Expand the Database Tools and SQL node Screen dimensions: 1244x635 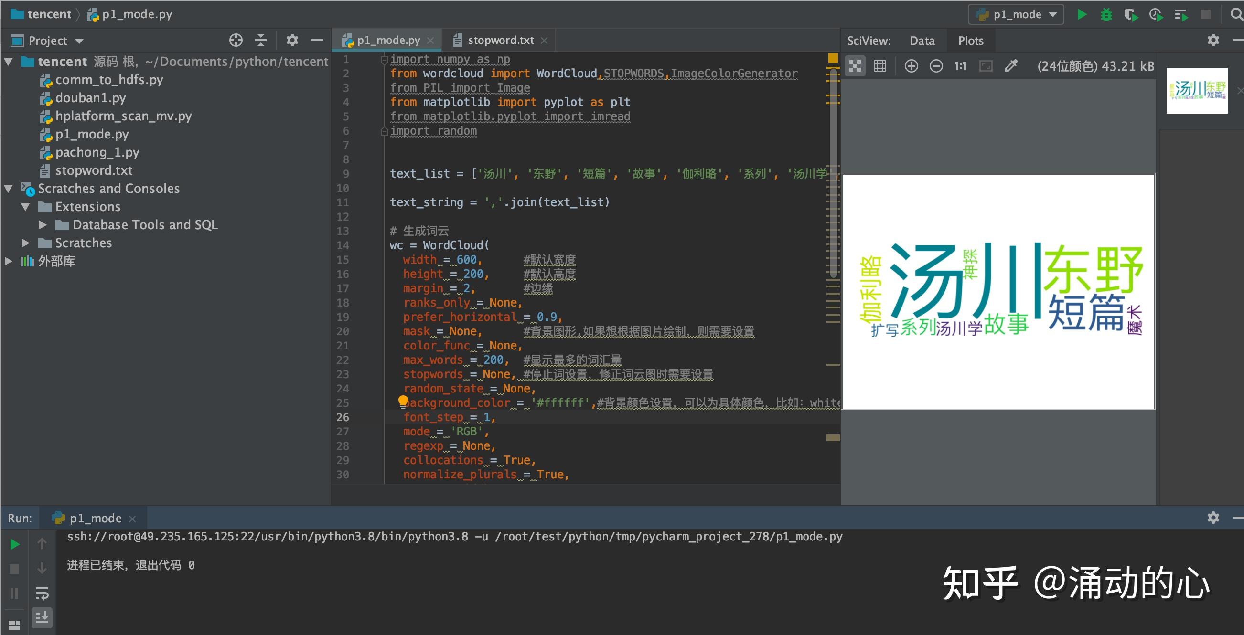(43, 224)
